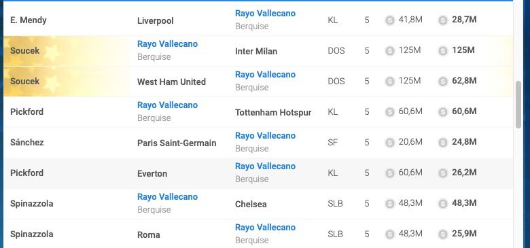This screenshot has height=248, width=530.
Task: Click the Tottenham Hotspur club name
Action: (x=273, y=113)
